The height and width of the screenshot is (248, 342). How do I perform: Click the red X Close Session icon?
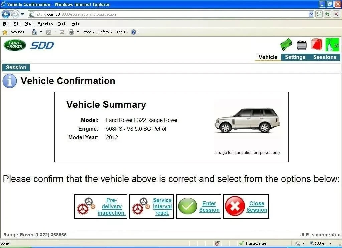pyautogui.click(x=235, y=206)
